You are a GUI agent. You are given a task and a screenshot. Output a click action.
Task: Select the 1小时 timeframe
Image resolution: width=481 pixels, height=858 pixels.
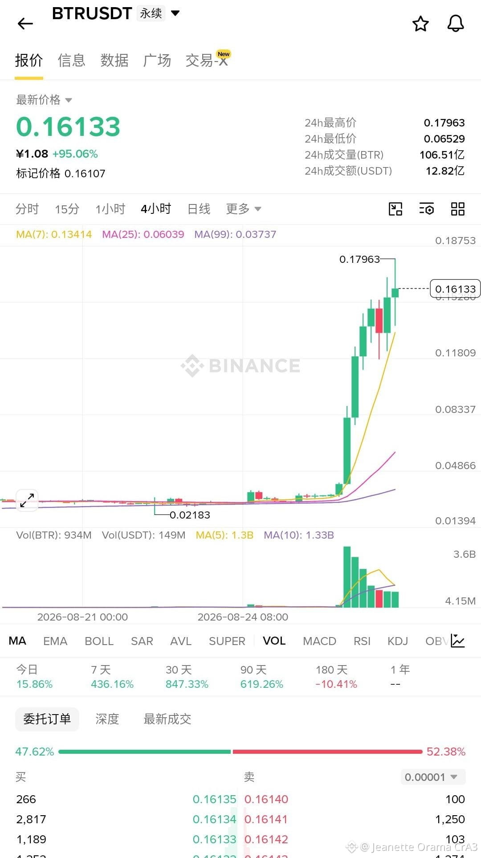pos(110,208)
